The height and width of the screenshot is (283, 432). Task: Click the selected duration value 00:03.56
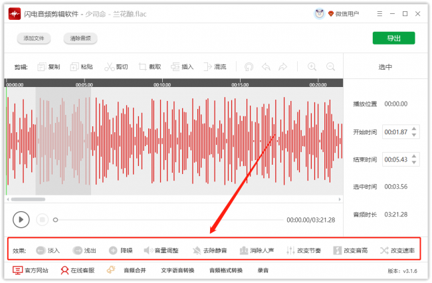(x=396, y=187)
